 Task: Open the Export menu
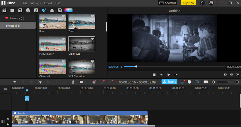[48, 3]
